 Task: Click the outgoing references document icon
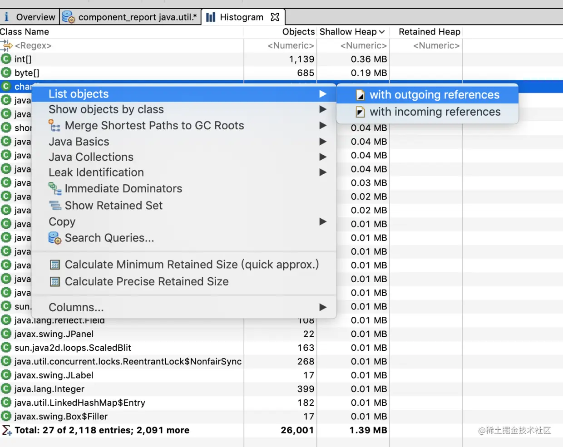coord(361,95)
